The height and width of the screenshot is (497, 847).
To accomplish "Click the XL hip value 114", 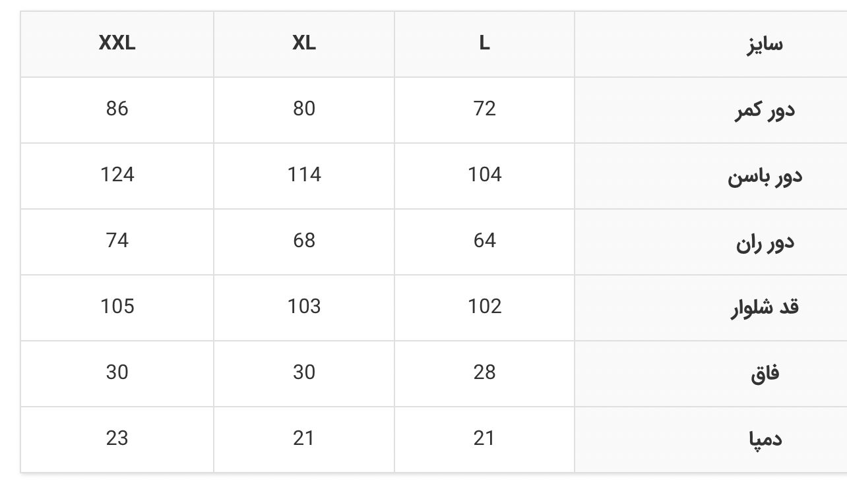I will coord(304,175).
